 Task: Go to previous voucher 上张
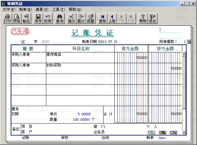[112, 18]
